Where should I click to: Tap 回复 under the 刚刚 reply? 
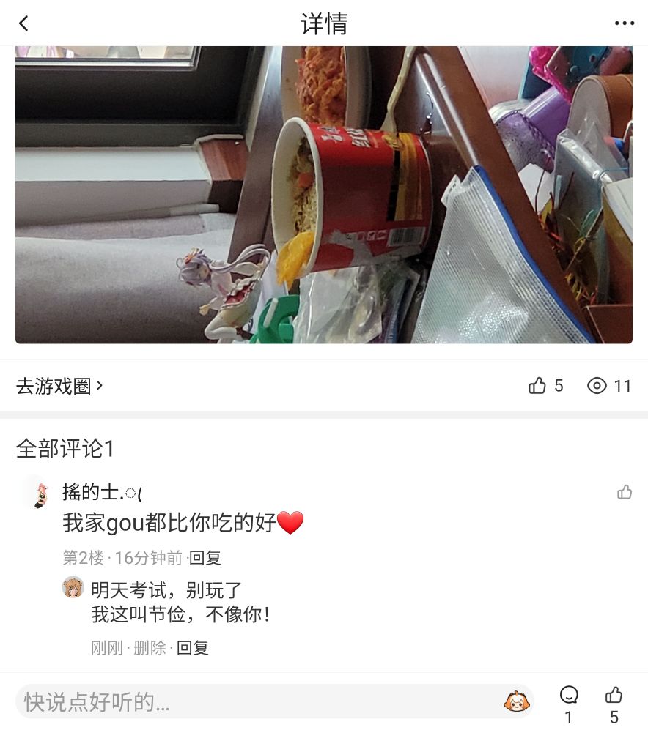tap(193, 647)
